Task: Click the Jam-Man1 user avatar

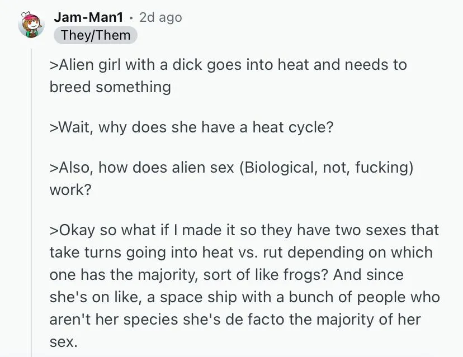Action: coord(31,25)
